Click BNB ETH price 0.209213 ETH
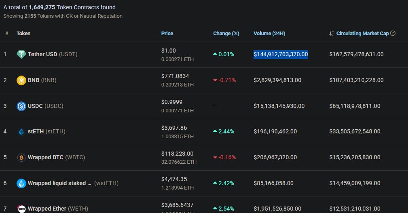Image resolution: width=408 pixels, height=213 pixels. (177, 85)
